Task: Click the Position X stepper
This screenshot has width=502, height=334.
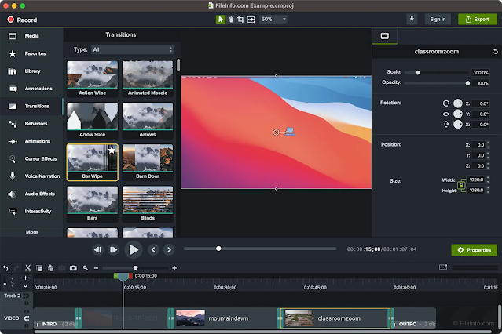Action: [x=488, y=145]
